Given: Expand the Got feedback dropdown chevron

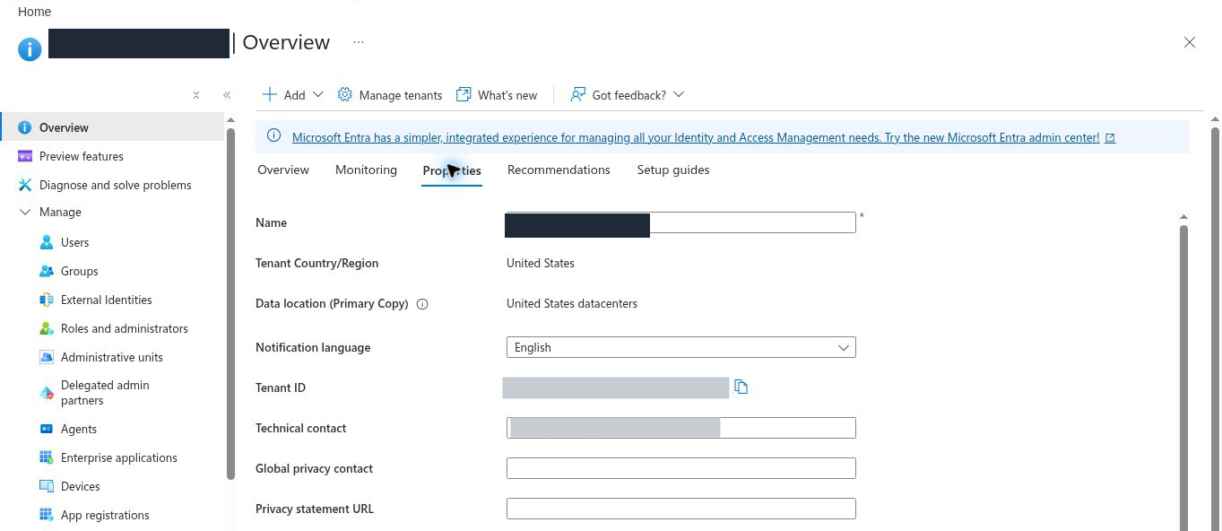Looking at the screenshot, I should (679, 94).
